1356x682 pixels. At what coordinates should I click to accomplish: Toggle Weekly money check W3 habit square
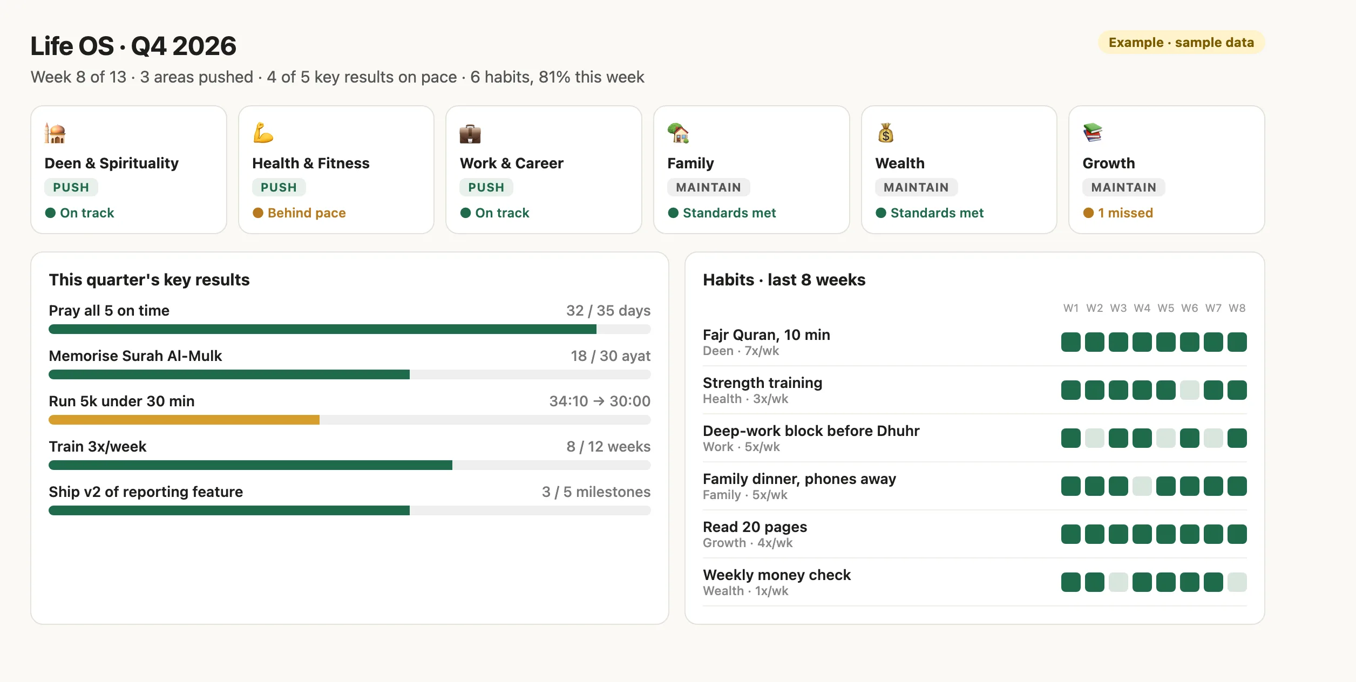coord(1118,582)
